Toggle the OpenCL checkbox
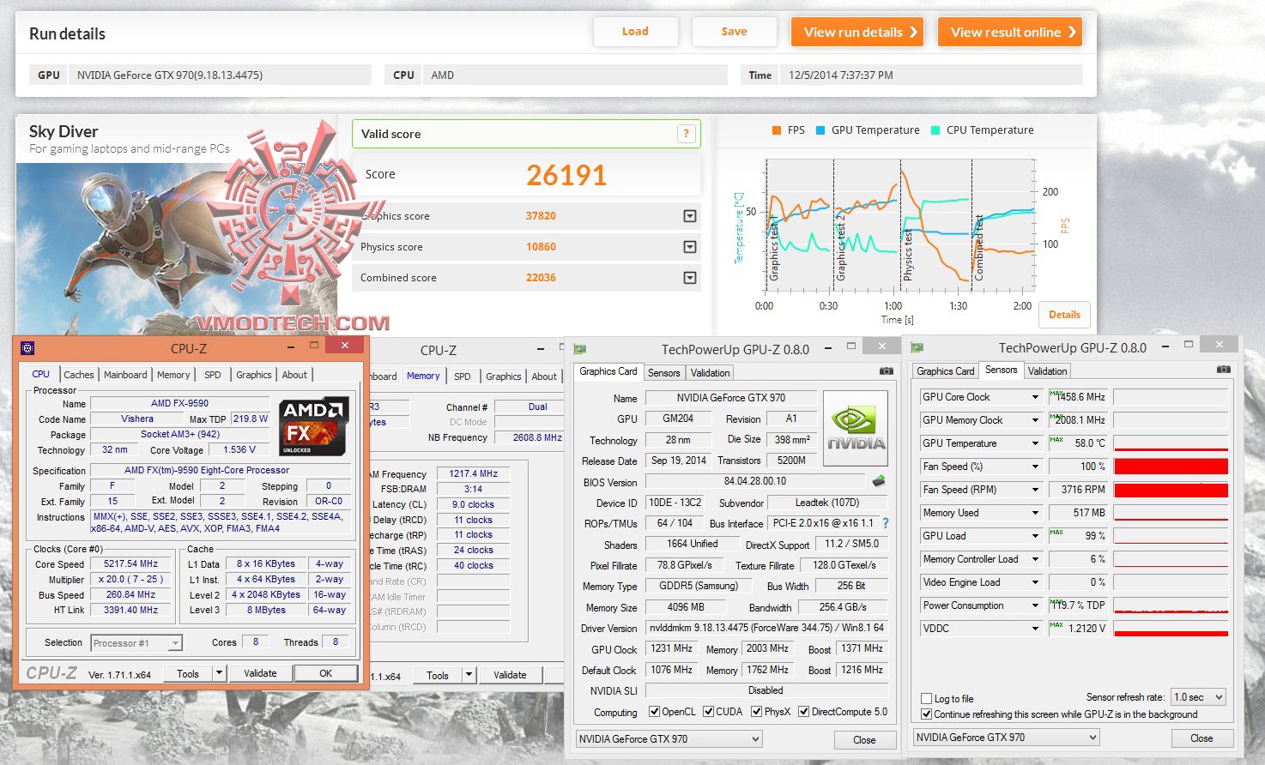Image resolution: width=1265 pixels, height=765 pixels. (654, 711)
